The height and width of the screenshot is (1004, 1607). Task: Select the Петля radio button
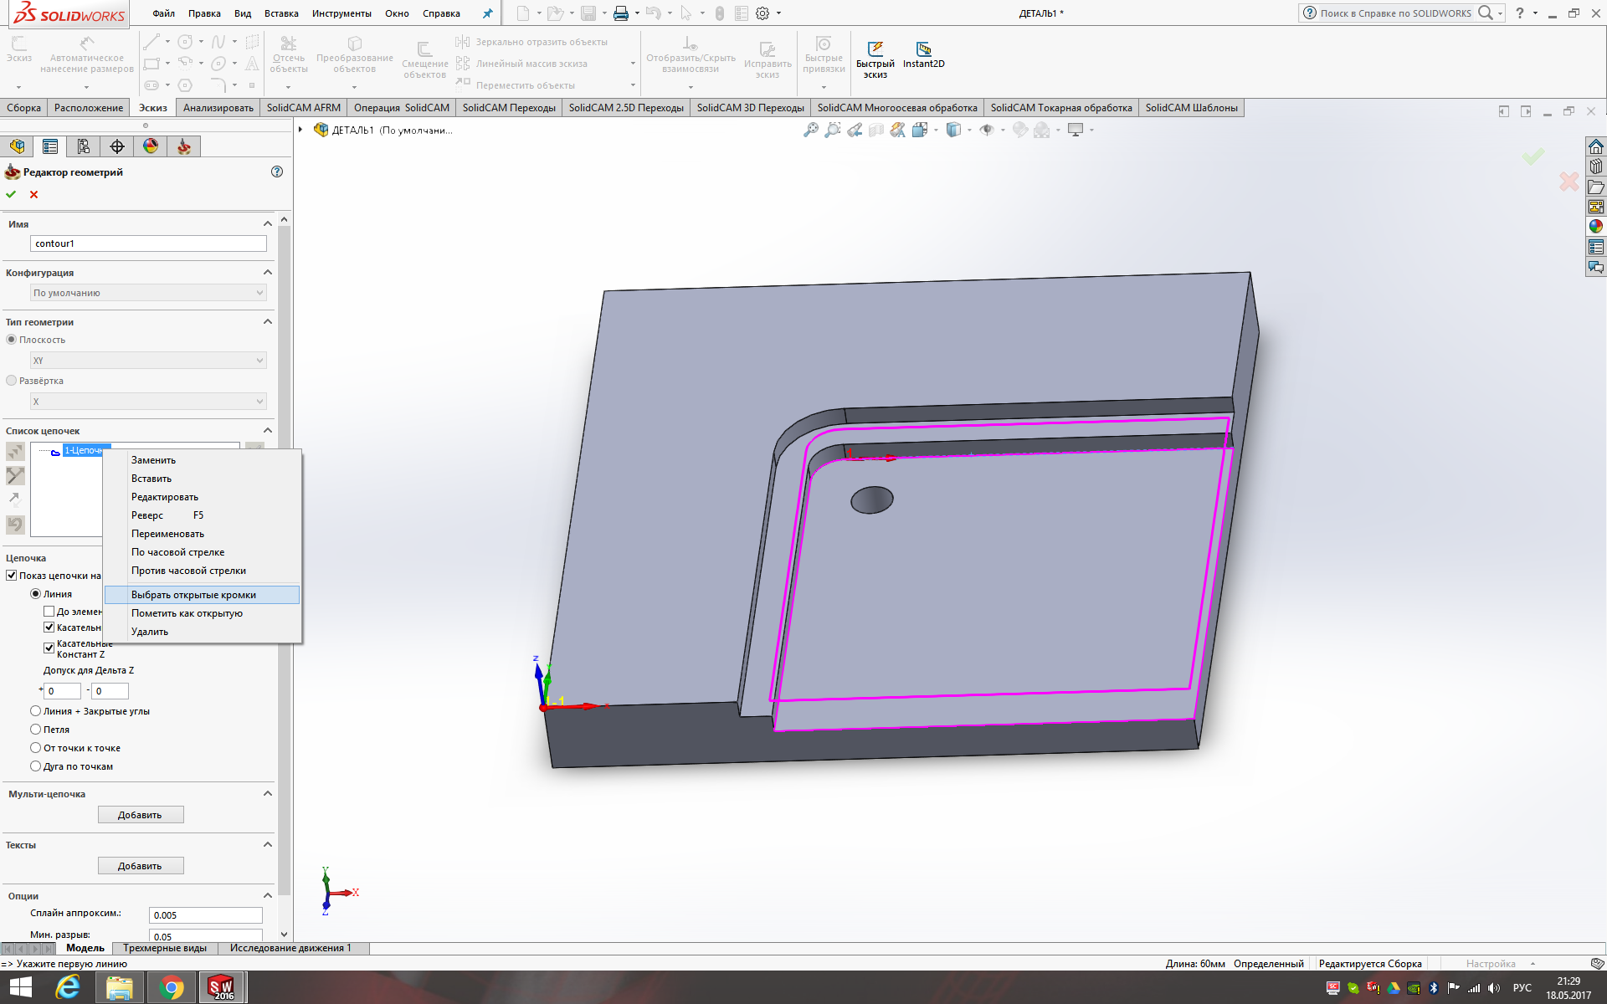click(x=36, y=730)
